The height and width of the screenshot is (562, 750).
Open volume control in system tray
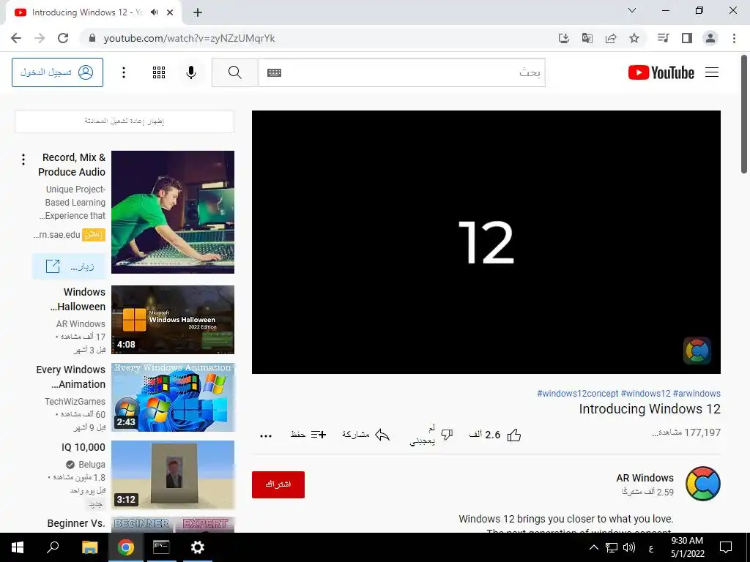629,547
